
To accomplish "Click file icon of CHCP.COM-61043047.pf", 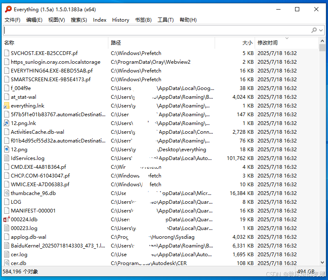I will tap(7, 176).
